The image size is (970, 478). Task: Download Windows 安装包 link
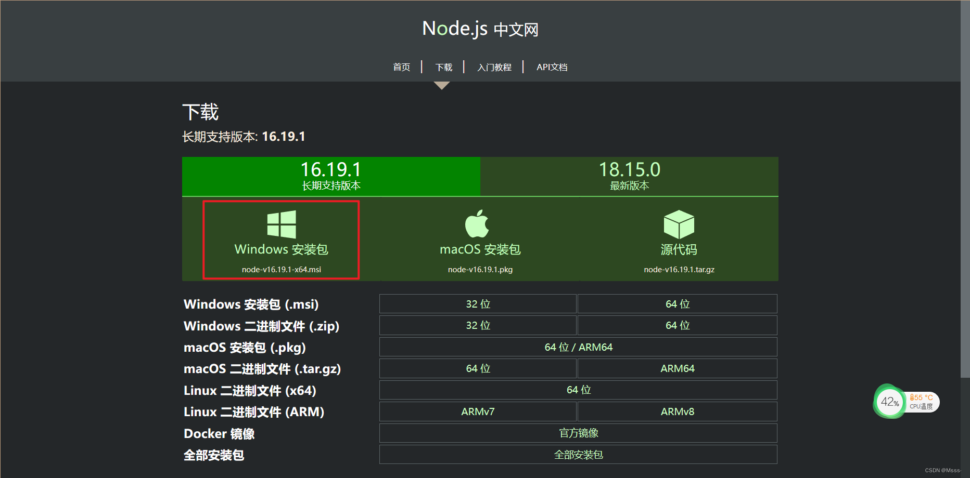pos(282,249)
